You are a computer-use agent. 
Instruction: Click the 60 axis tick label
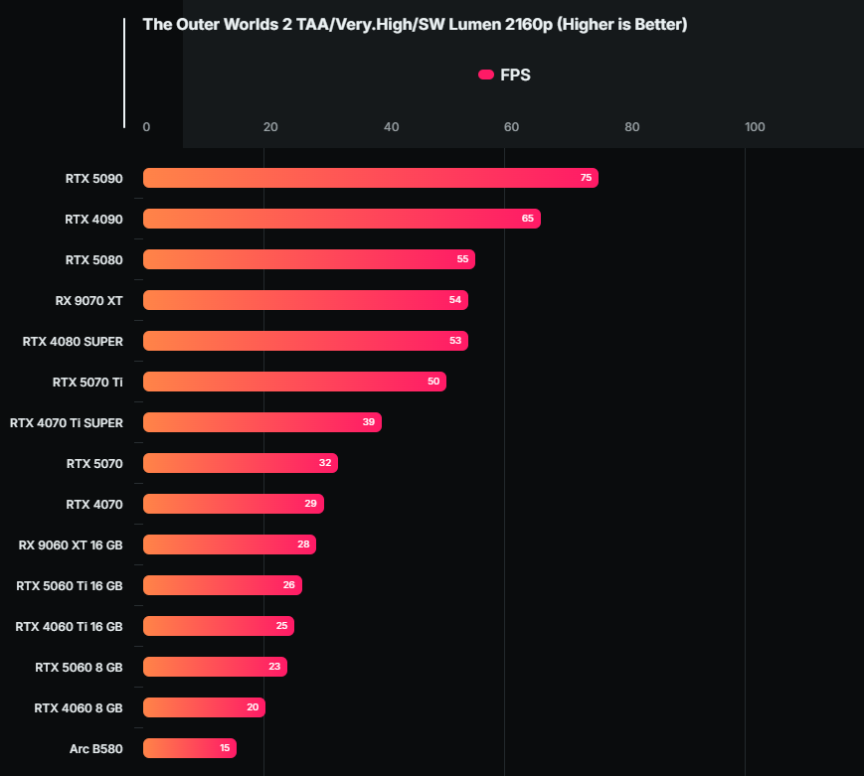pos(511,126)
